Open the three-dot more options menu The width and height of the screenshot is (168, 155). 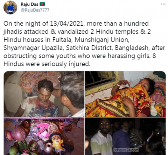coord(163,4)
